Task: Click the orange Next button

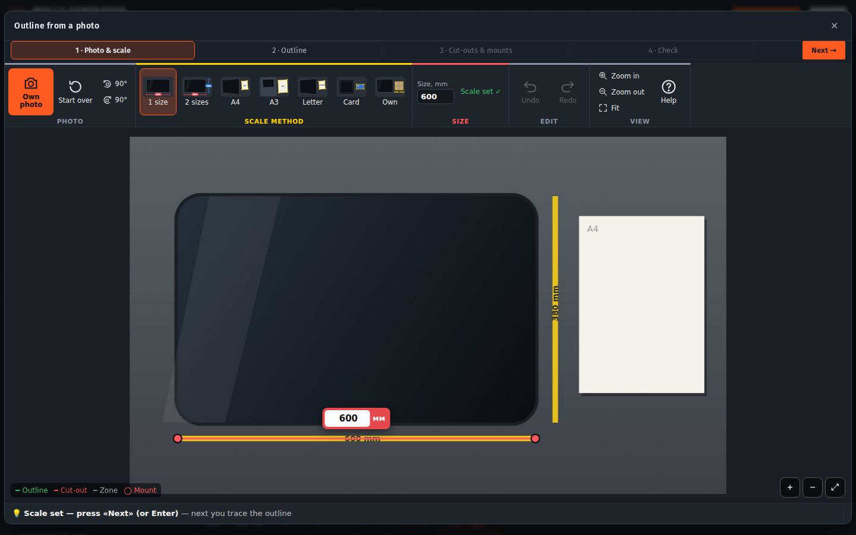Action: pos(824,51)
